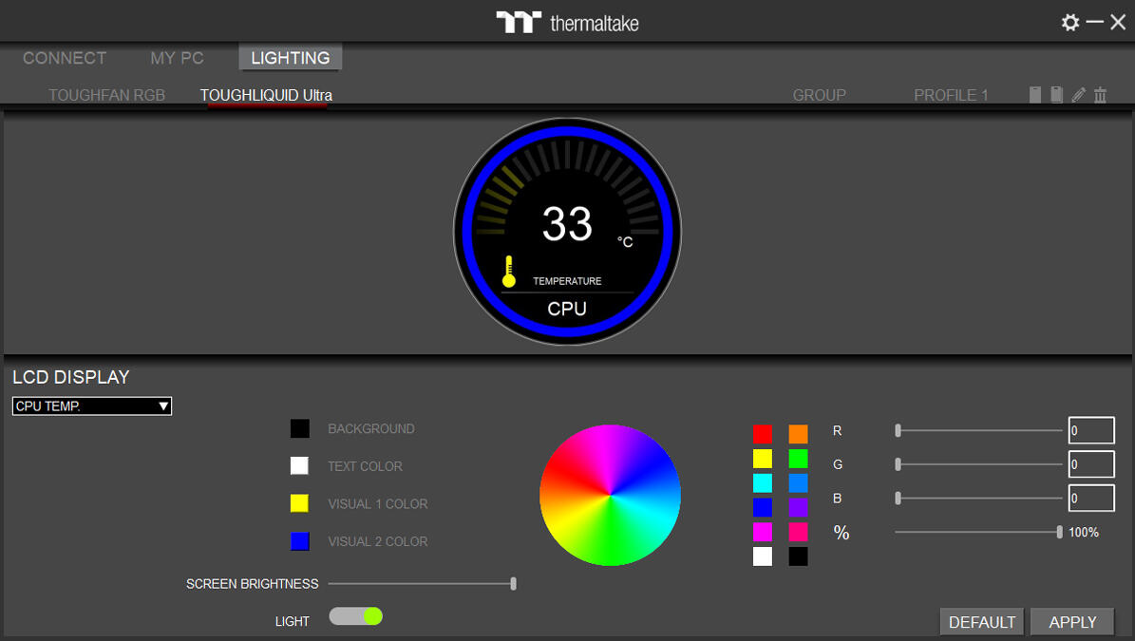Focus the B value input box
The width and height of the screenshot is (1135, 641).
click(x=1091, y=499)
